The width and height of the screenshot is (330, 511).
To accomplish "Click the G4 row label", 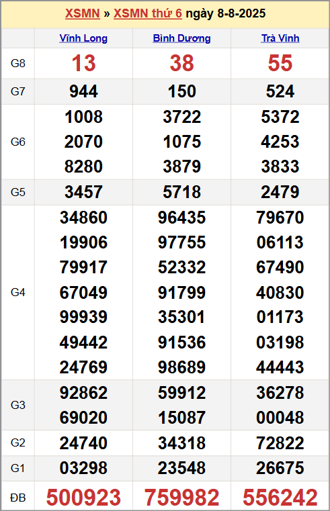I will [18, 292].
